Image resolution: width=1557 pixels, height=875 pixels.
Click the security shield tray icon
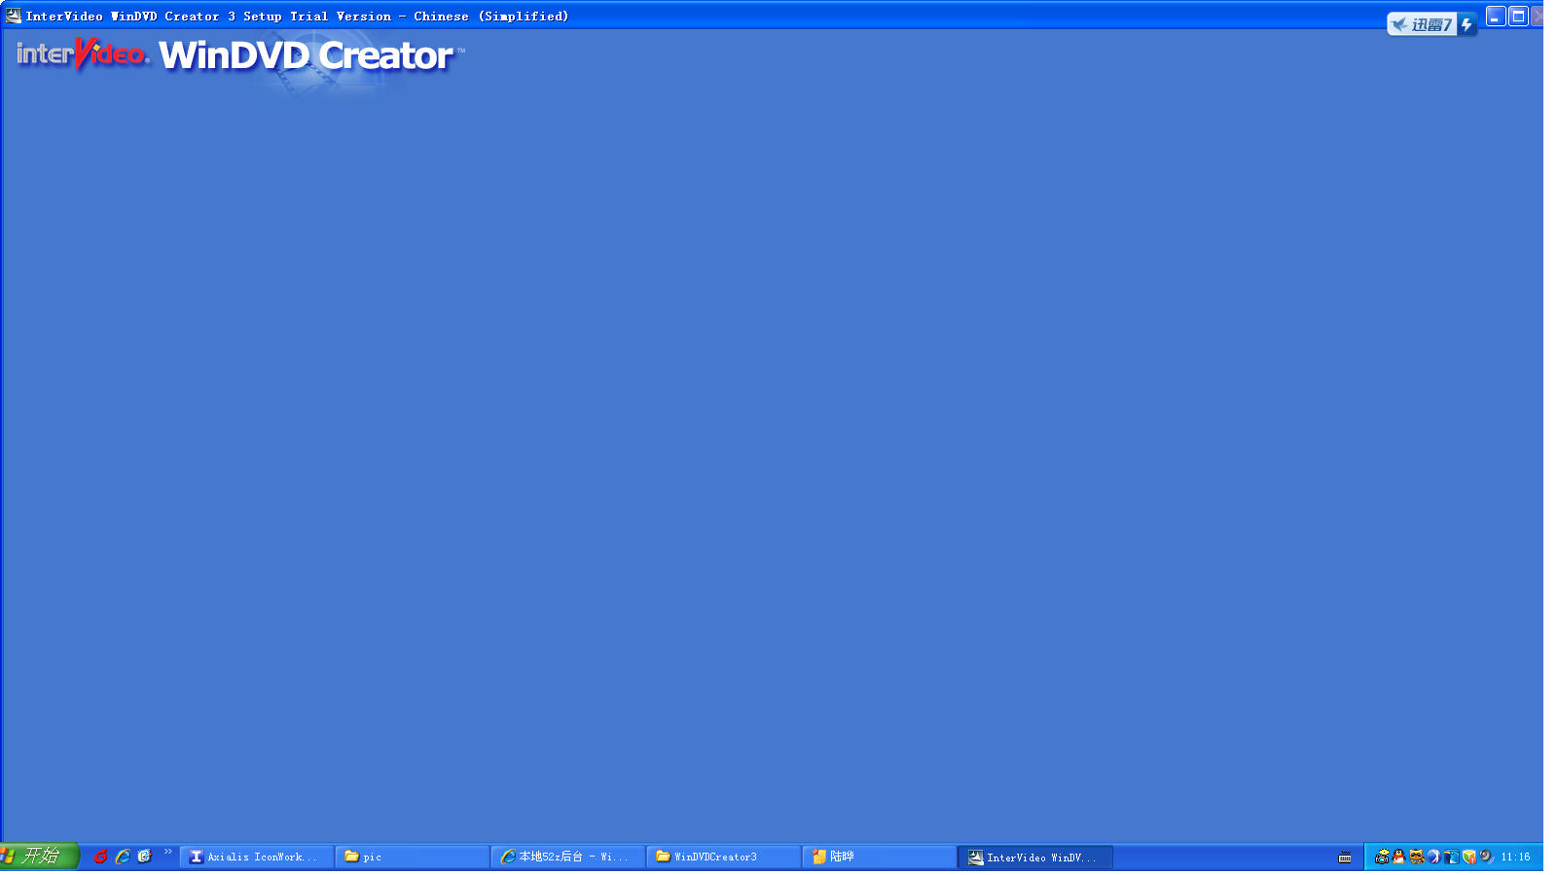coord(1469,857)
